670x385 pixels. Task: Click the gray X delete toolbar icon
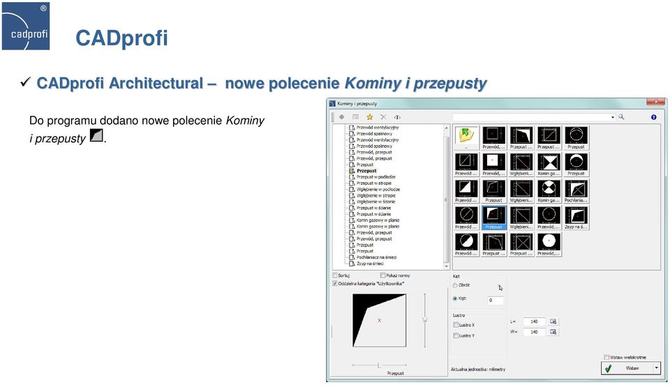click(383, 117)
